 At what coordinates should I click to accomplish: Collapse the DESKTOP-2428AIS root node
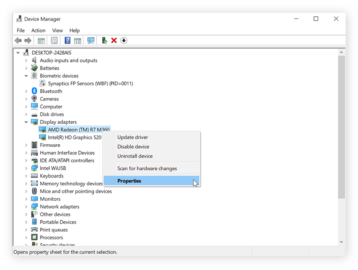[18, 53]
